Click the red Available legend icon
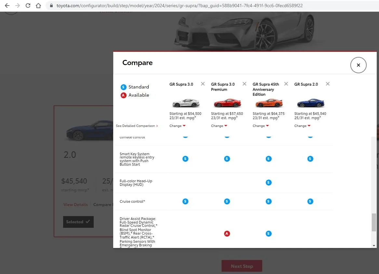The image size is (379, 274). [124, 95]
